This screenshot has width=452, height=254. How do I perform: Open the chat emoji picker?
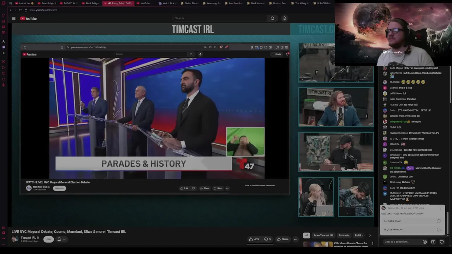[424, 242]
